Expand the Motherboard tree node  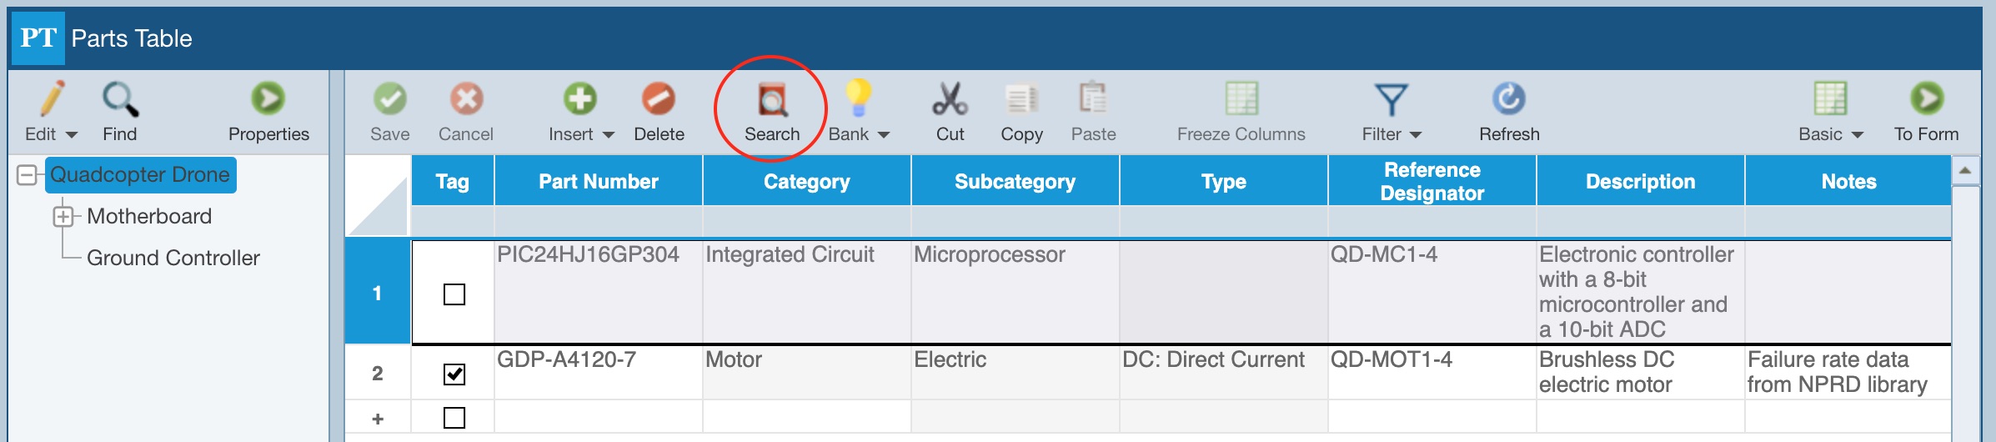[x=63, y=217]
